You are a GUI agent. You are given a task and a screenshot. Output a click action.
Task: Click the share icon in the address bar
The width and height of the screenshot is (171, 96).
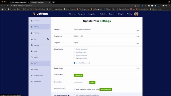click(x=135, y=6)
